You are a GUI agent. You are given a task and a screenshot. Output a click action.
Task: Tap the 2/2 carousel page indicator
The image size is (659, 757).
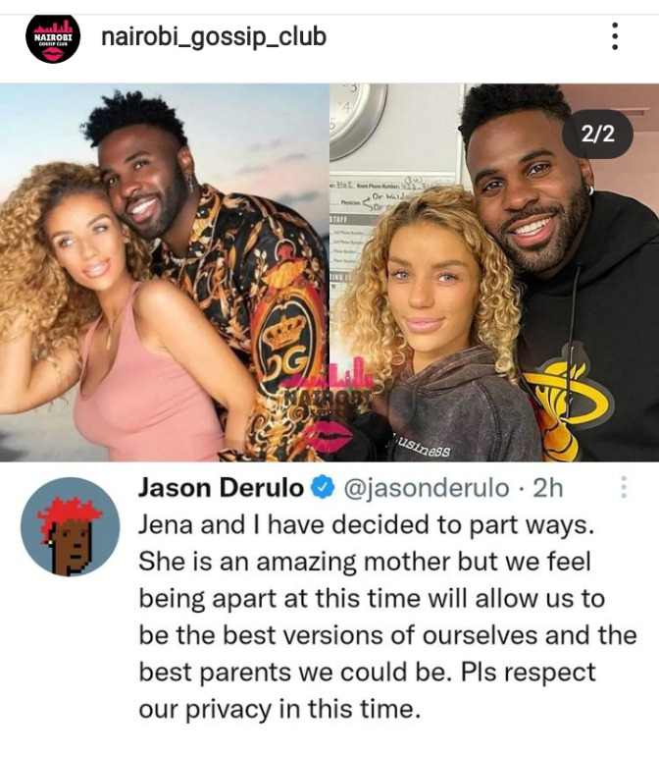tap(598, 134)
